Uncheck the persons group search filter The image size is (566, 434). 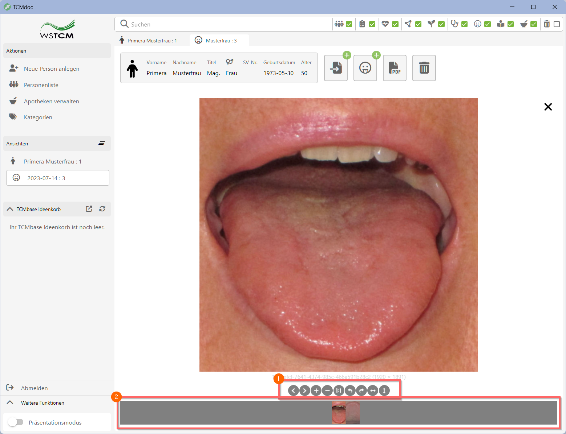[349, 24]
